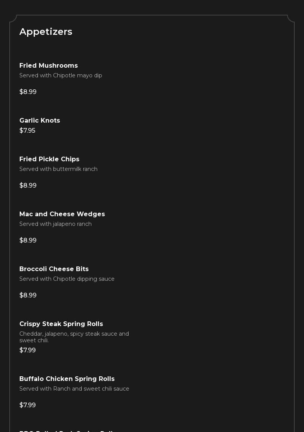This screenshot has width=304, height=432.
Task: Click the Fried Mushrooms $8.99 price
Action: (x=28, y=92)
